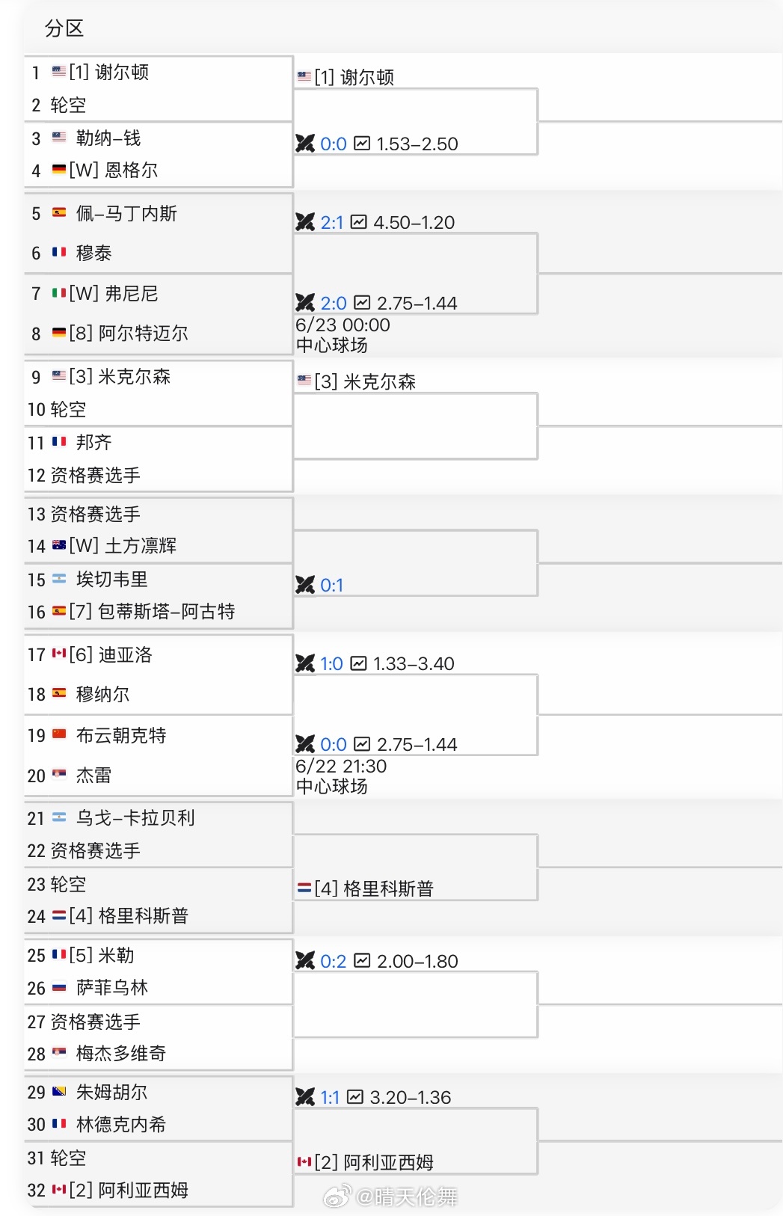This screenshot has height=1216, width=783.
Task: Select player [W] 土方凛辉 in row 14
Action: pyautogui.click(x=123, y=545)
